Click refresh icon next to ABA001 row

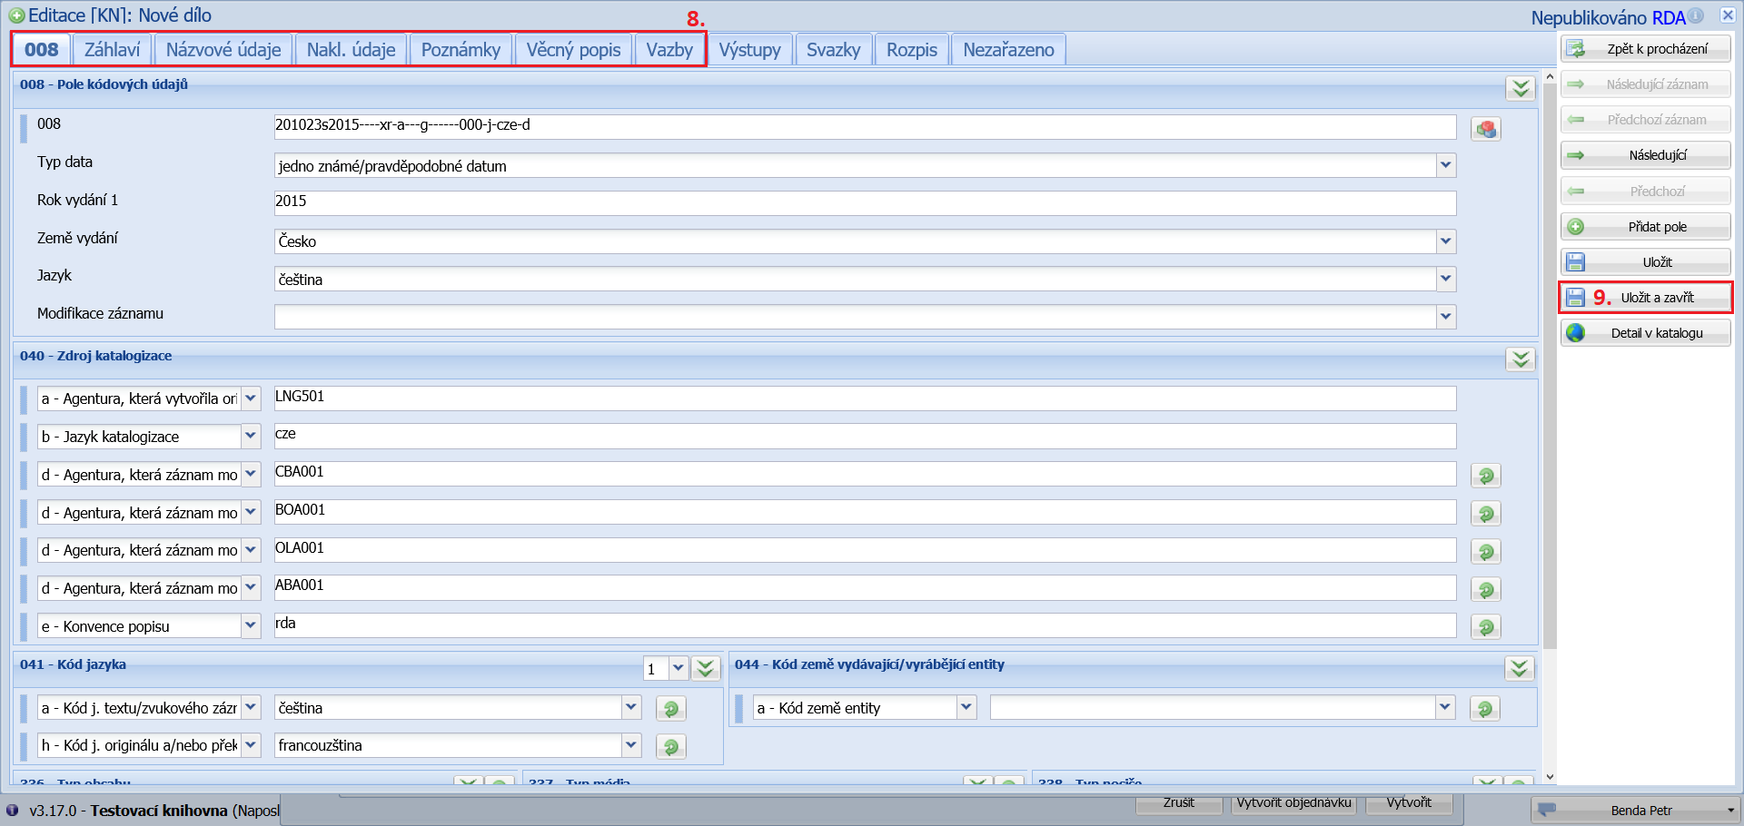tap(1486, 590)
